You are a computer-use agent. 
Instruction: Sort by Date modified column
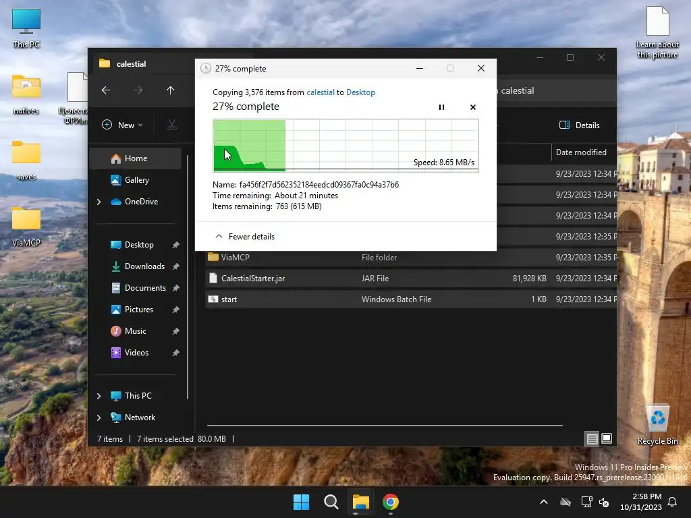[581, 152]
